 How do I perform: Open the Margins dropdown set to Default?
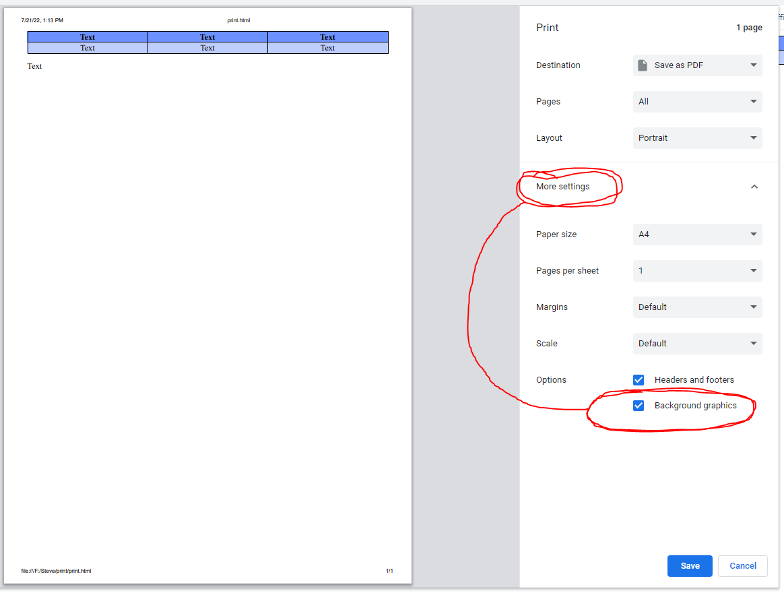[697, 307]
